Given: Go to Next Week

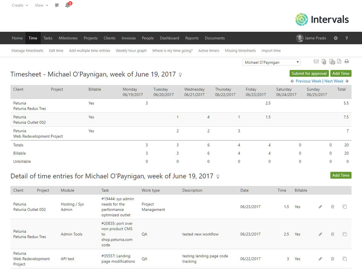Looking at the screenshot, I should point(334,81).
